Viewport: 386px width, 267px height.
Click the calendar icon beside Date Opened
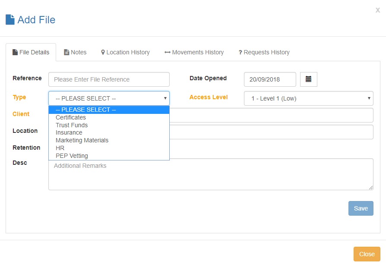[308, 79]
